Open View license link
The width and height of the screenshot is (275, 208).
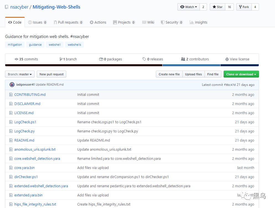coord(237,59)
